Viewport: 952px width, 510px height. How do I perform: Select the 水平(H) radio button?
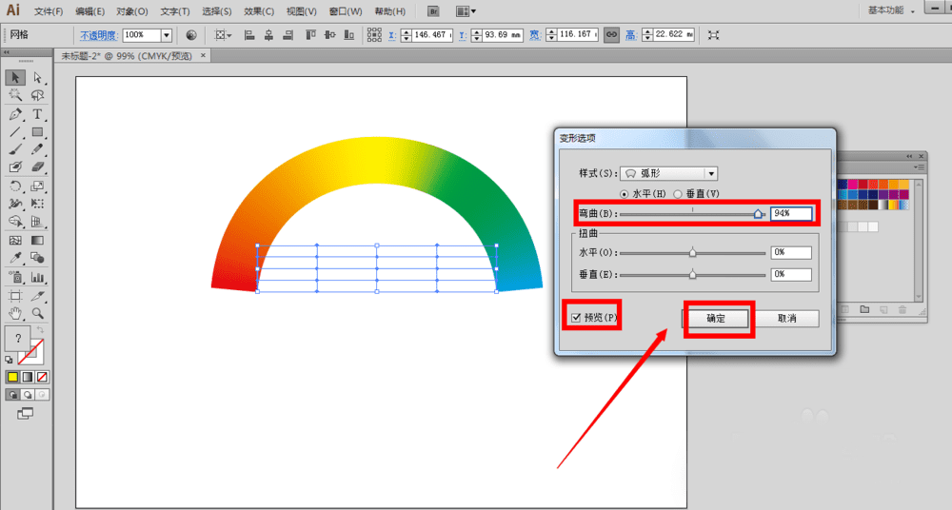[625, 193]
